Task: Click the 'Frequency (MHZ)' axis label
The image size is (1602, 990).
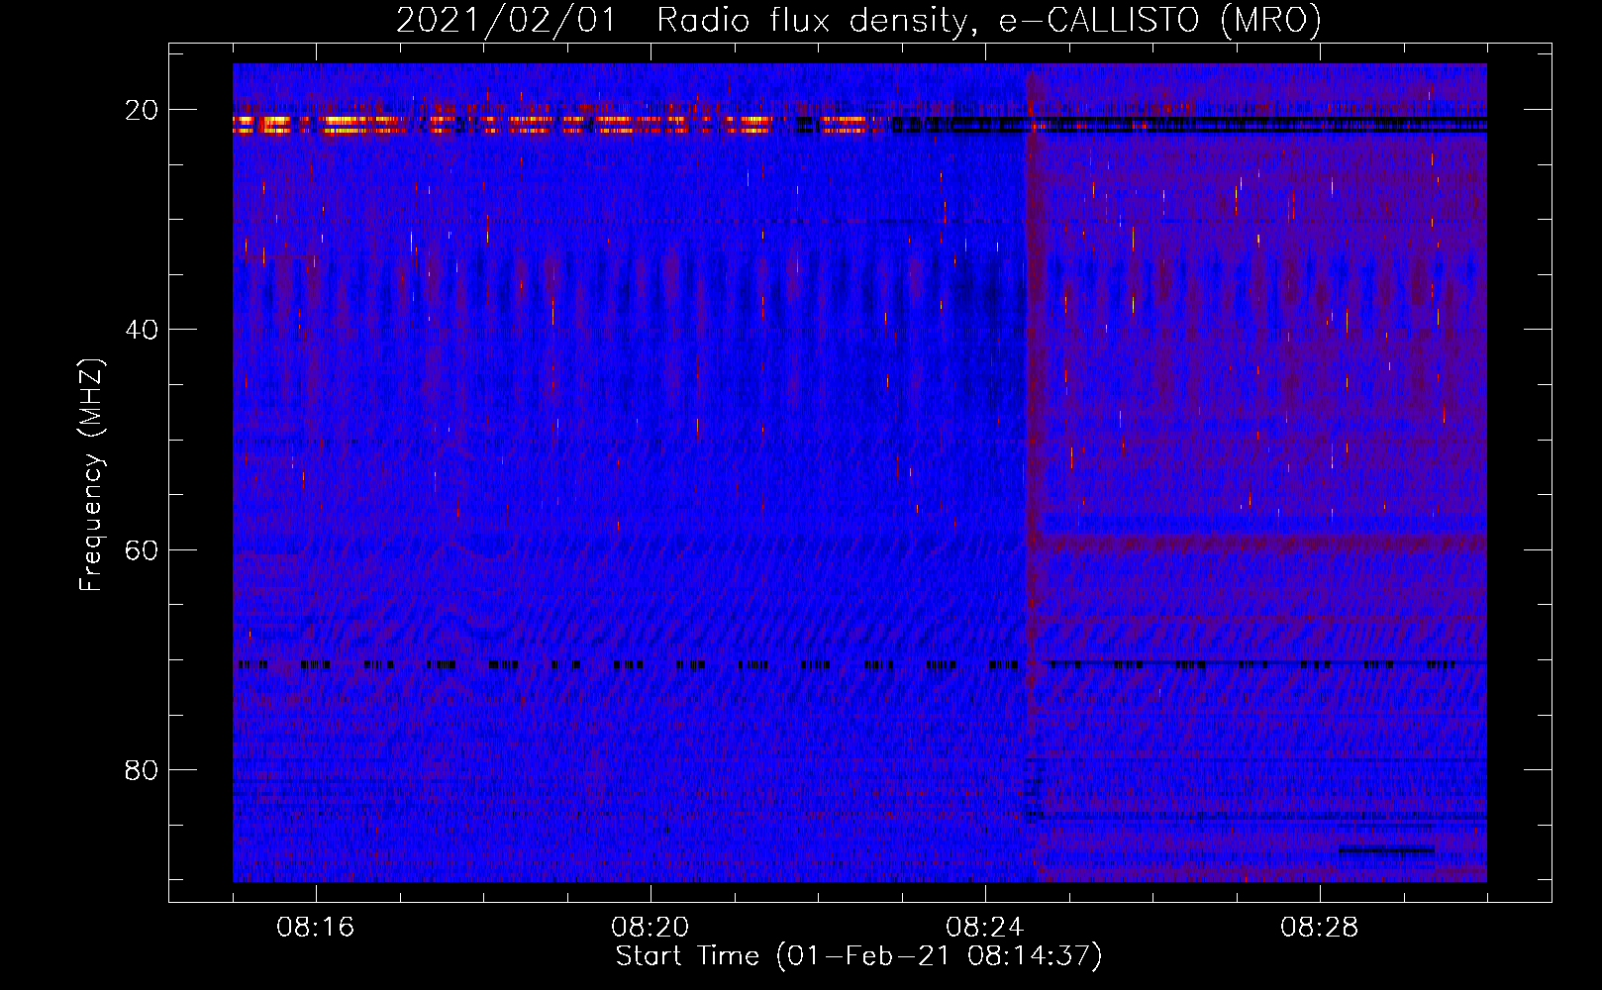Action: coord(91,475)
